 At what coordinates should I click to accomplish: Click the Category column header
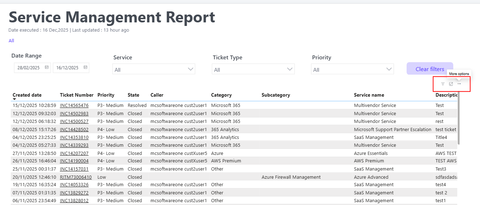pos(221,95)
